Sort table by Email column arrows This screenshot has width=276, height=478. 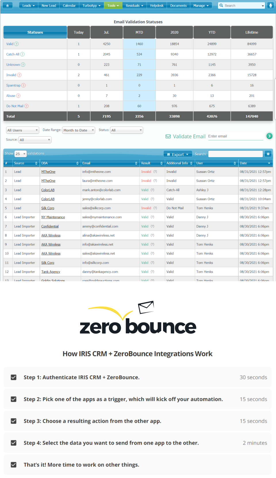136,163
